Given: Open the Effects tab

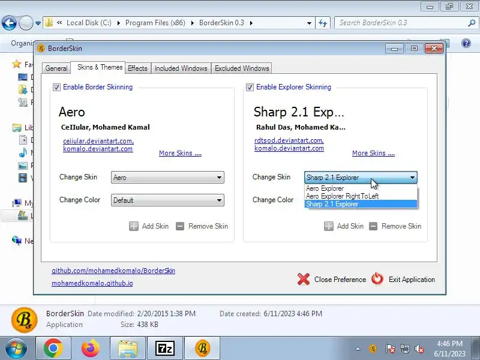Looking at the screenshot, I should (x=137, y=68).
